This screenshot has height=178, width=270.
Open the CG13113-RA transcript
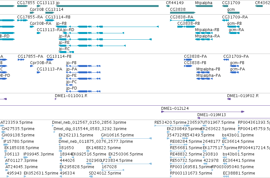(x=39, y=33)
